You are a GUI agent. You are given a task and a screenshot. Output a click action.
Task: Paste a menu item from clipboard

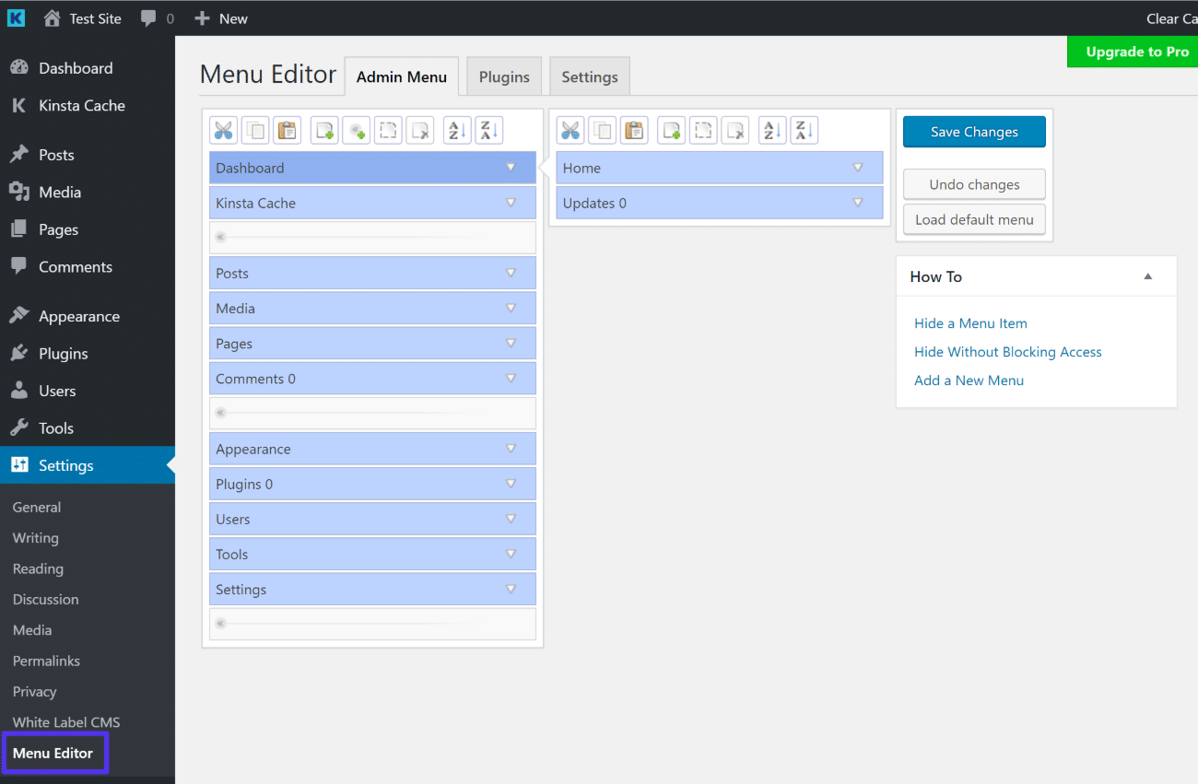pos(287,130)
